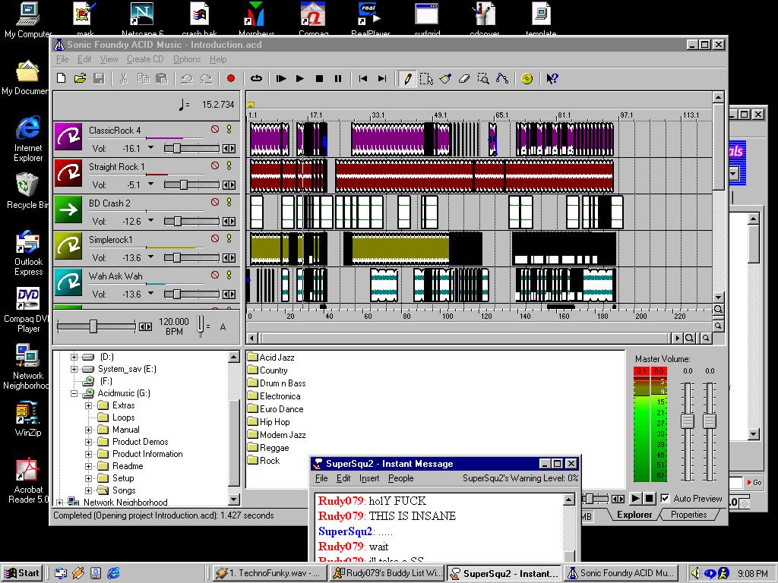778x583 pixels.
Task: Select the Paint brush tool
Action: click(445, 78)
